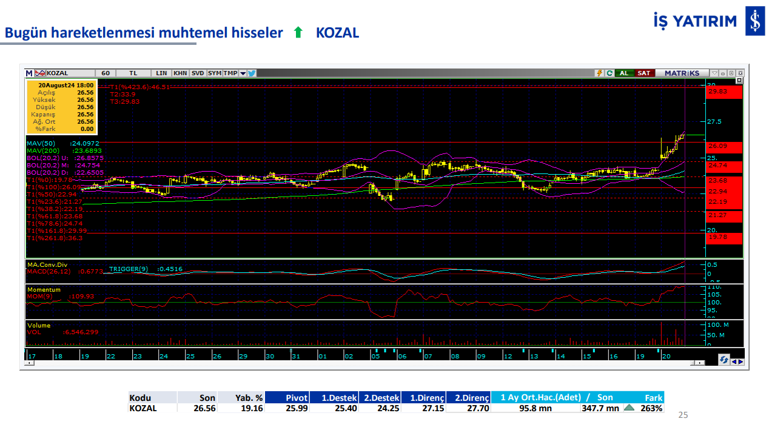Open the TMP template menu
This screenshot has height=430, width=769.
(x=230, y=73)
